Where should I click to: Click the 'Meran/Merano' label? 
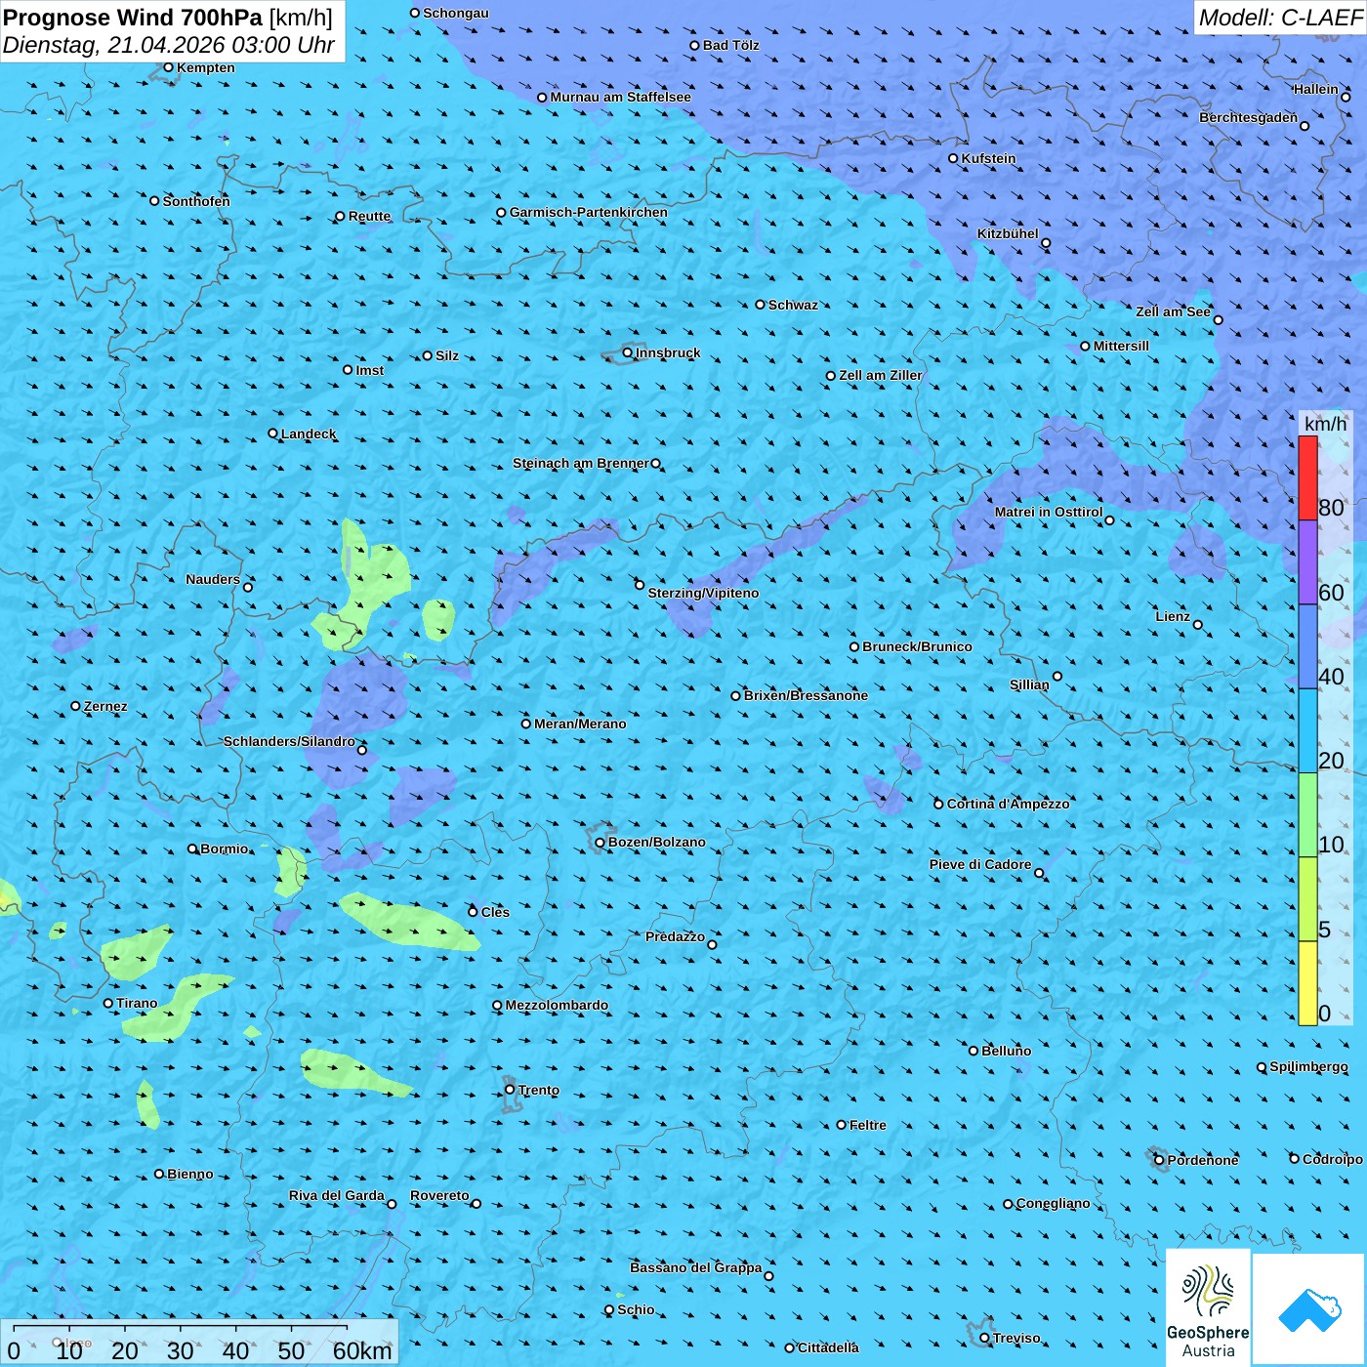(x=580, y=724)
